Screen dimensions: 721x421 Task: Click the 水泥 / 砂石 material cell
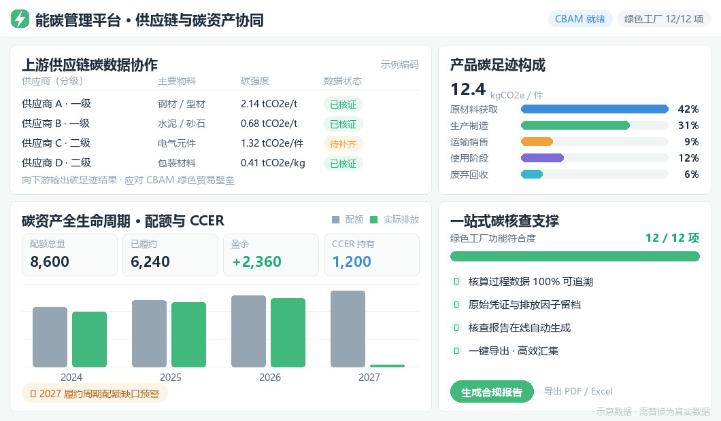click(181, 124)
